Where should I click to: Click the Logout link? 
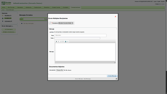coord(155,2)
